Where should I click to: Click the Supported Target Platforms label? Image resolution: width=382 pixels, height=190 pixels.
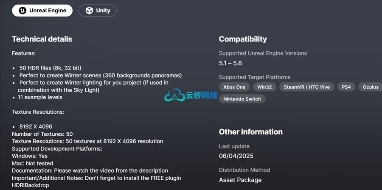pos(255,77)
